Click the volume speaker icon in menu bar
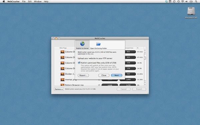200x125 pixels. (186, 1)
